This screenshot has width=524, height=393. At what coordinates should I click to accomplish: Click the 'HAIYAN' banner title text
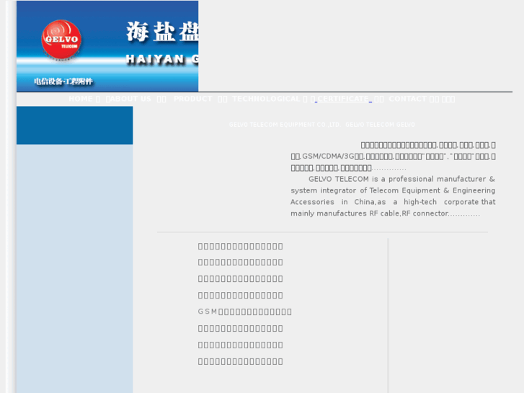[x=155, y=59]
